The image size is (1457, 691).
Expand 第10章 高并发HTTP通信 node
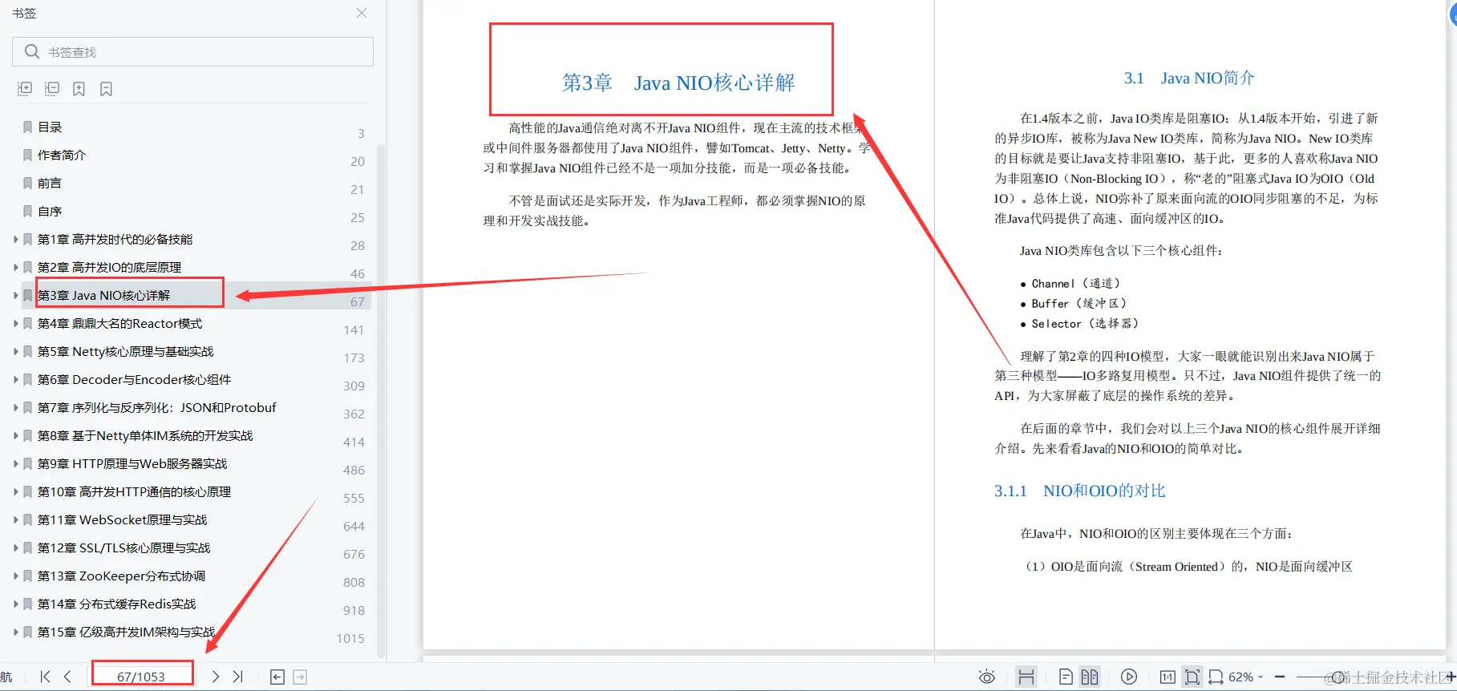point(15,491)
